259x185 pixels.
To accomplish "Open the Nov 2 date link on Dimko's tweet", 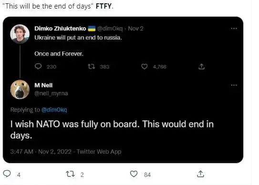I will tap(135, 29).
